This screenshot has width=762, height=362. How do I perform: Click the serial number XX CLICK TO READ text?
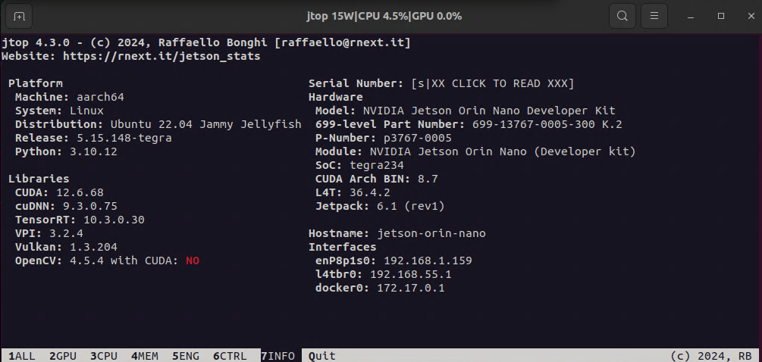coord(492,83)
